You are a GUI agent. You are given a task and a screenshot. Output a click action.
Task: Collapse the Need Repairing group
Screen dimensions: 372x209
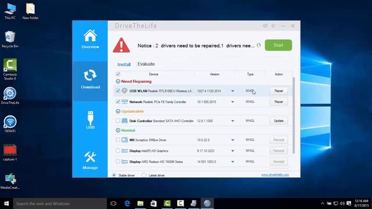[x=118, y=81]
